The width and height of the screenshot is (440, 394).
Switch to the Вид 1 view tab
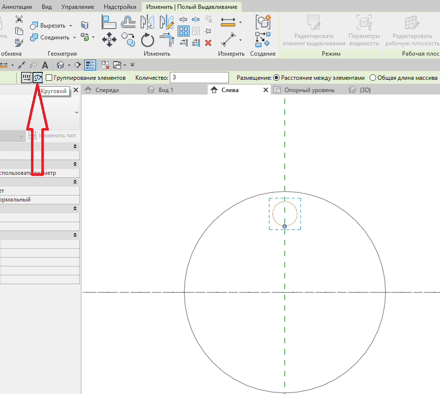pyautogui.click(x=165, y=90)
